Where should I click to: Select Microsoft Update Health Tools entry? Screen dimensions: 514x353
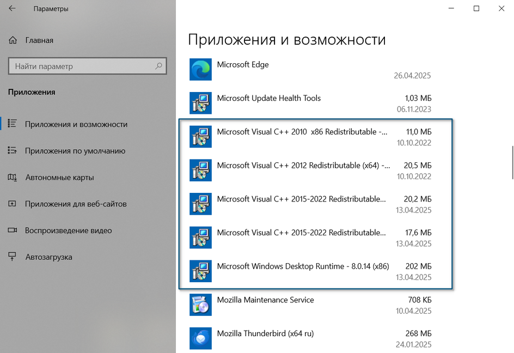click(269, 98)
